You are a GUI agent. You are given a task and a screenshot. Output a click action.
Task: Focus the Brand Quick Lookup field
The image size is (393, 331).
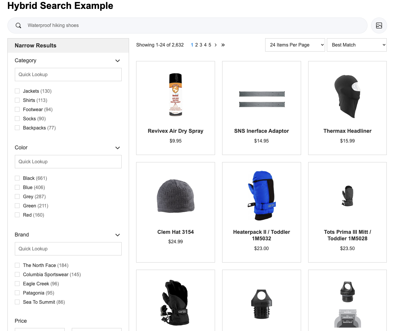tap(68, 249)
